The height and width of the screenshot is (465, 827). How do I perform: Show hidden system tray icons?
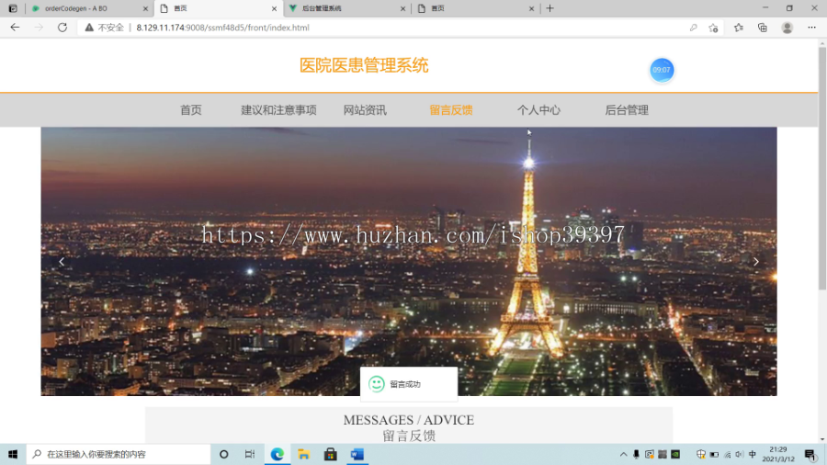click(x=623, y=455)
